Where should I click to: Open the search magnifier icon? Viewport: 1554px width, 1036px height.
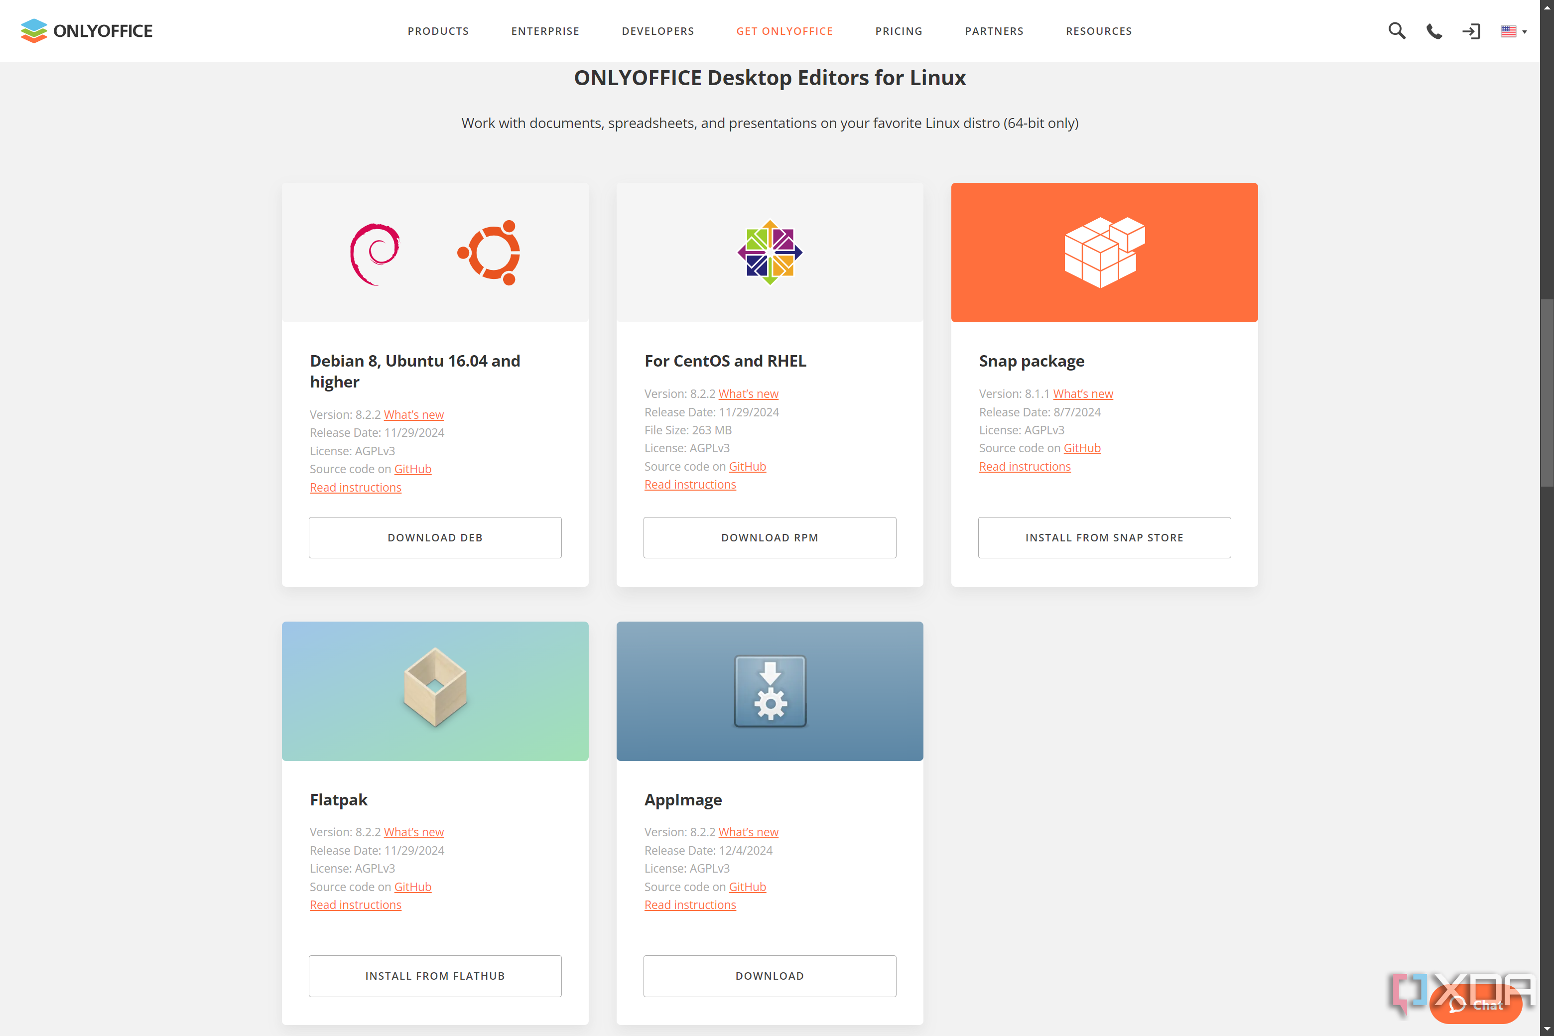(x=1397, y=31)
